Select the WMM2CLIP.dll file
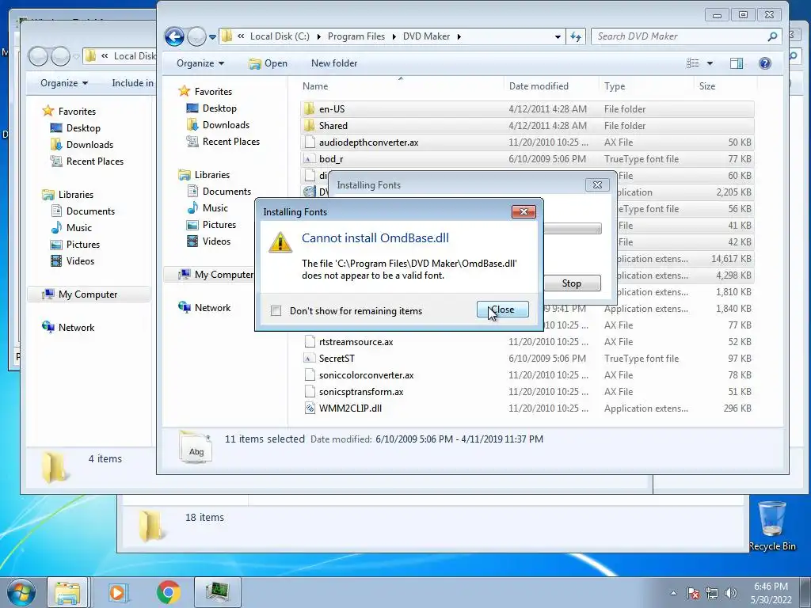Screen dimensions: 811x608 coord(527,408)
